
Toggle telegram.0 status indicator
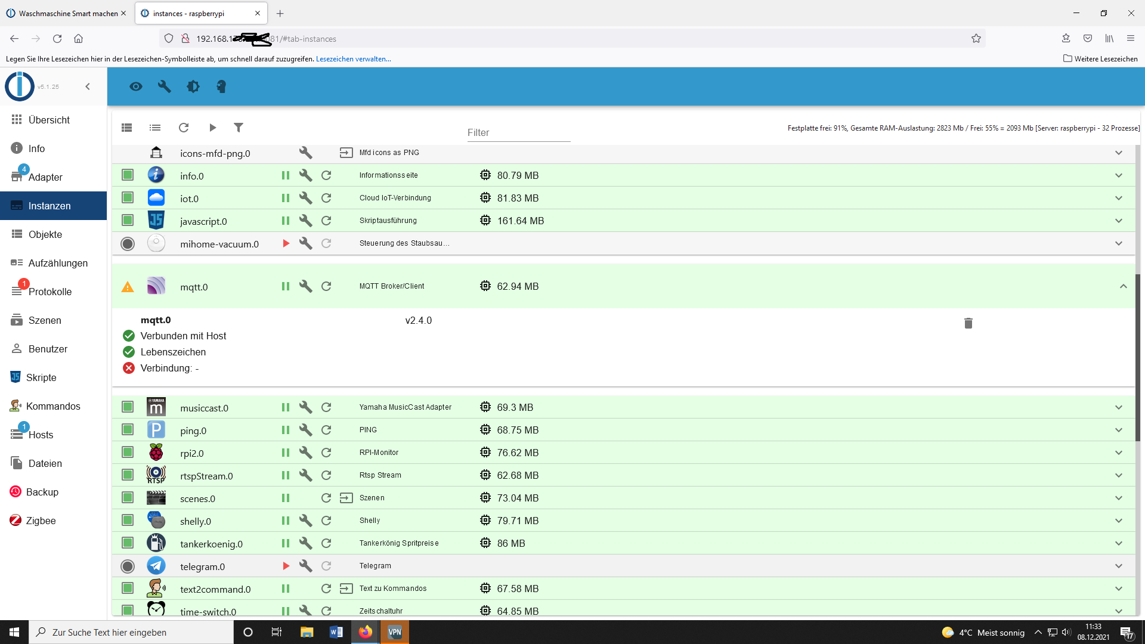128,566
